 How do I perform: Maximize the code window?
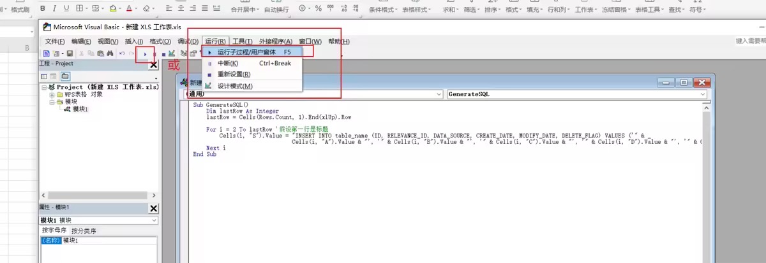point(683,82)
